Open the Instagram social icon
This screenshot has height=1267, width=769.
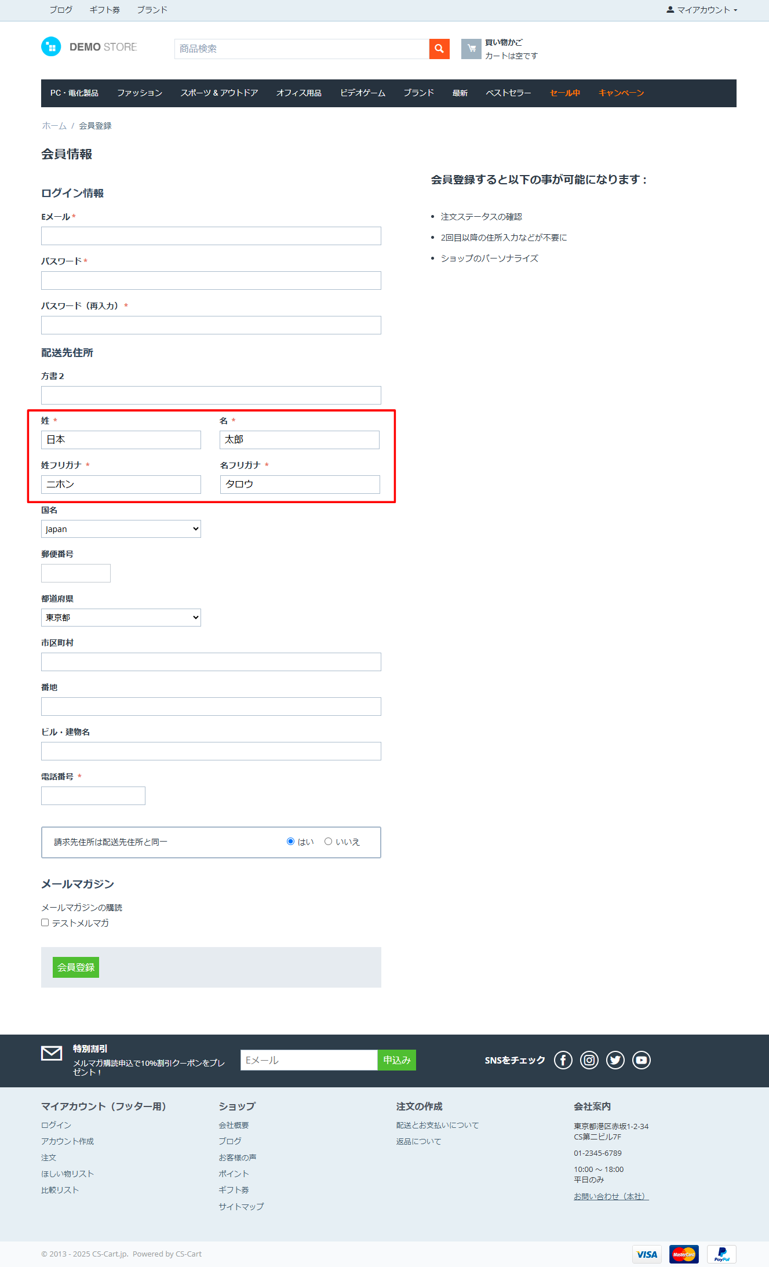[x=589, y=1060]
